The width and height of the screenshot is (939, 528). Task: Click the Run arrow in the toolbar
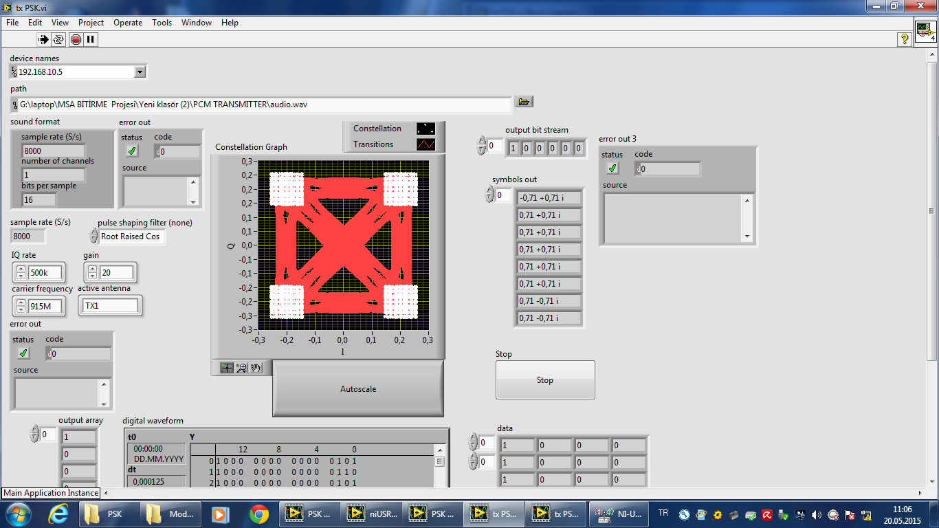(43, 39)
